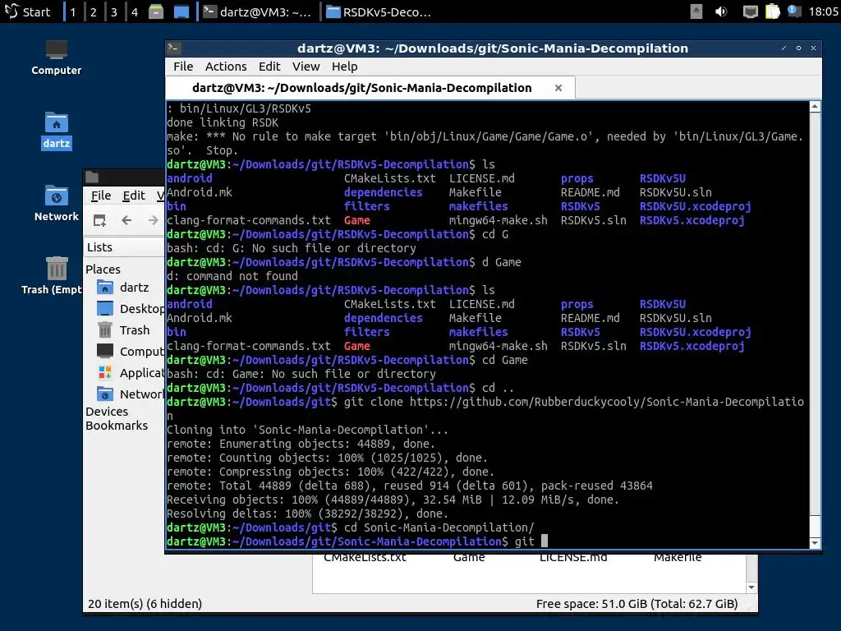841x631 pixels.
Task: Go forward in the file manager
Action: (154, 220)
